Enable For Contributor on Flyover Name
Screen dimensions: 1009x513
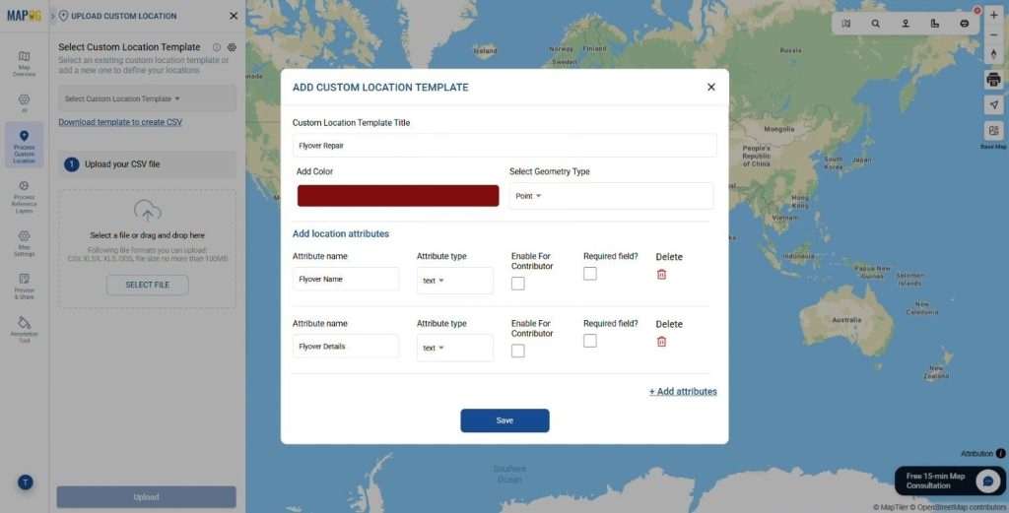click(518, 284)
